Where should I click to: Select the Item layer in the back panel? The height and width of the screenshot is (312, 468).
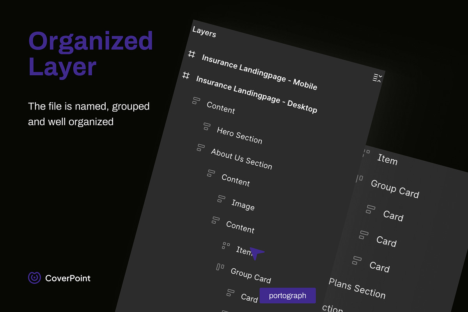coord(387,159)
